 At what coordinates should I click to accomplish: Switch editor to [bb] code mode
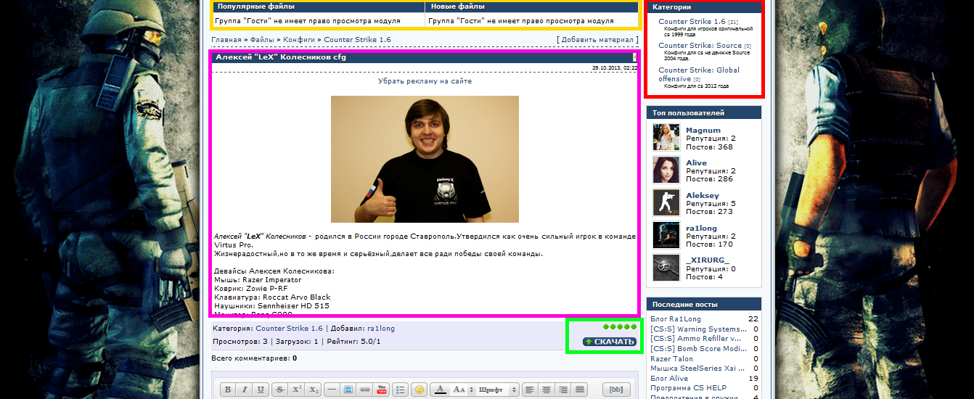coord(617,390)
